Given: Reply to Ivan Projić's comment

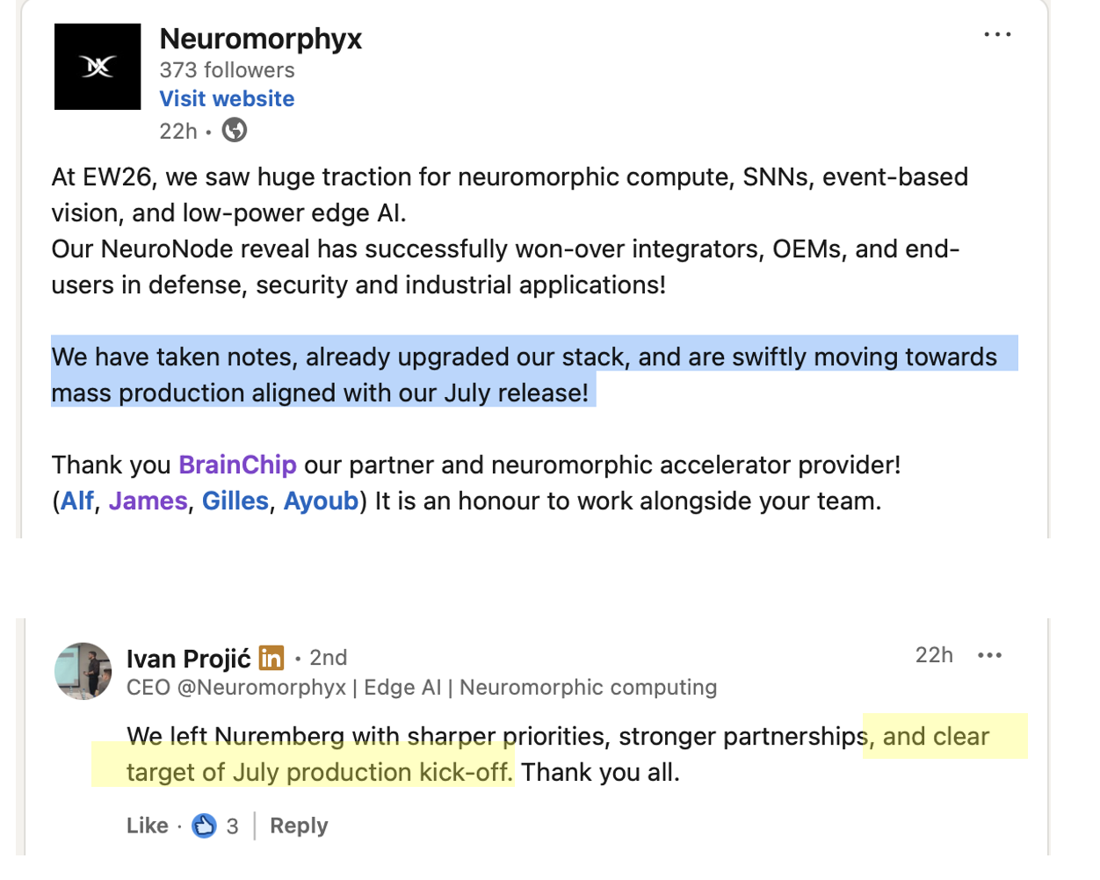Looking at the screenshot, I should coord(299,826).
